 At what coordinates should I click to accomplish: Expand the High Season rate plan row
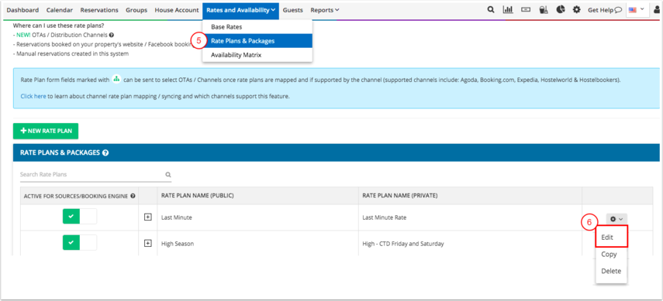click(147, 243)
